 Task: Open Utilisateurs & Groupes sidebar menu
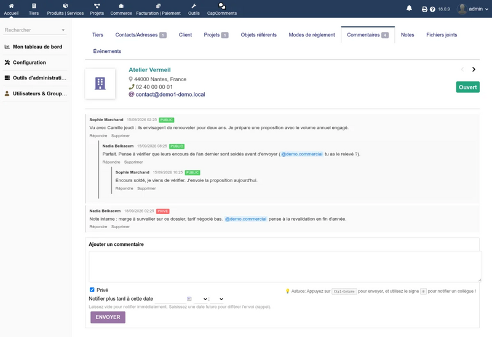(39, 93)
